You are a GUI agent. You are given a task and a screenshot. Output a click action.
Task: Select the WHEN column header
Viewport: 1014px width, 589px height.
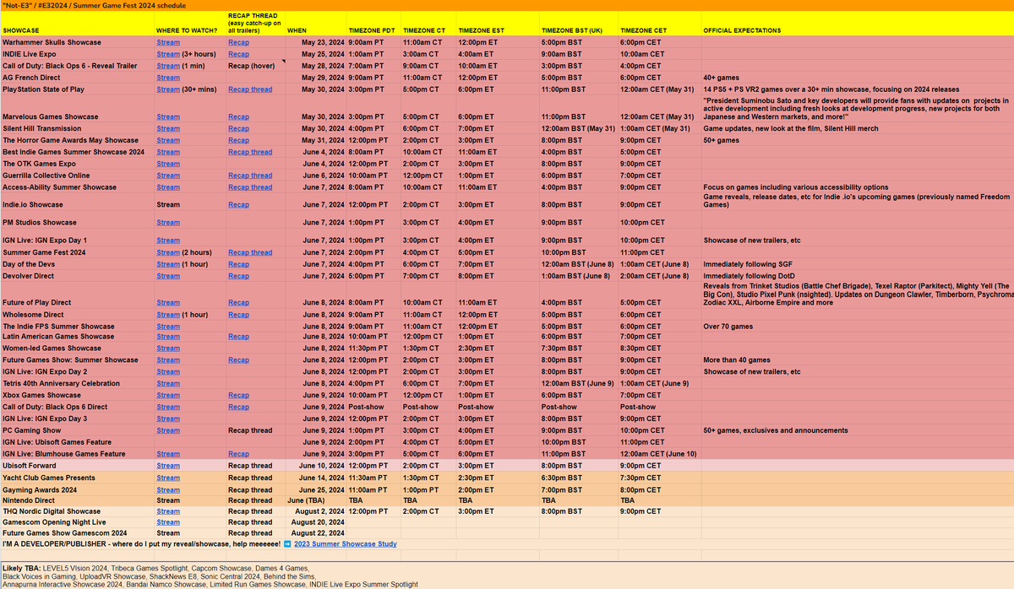pyautogui.click(x=314, y=24)
